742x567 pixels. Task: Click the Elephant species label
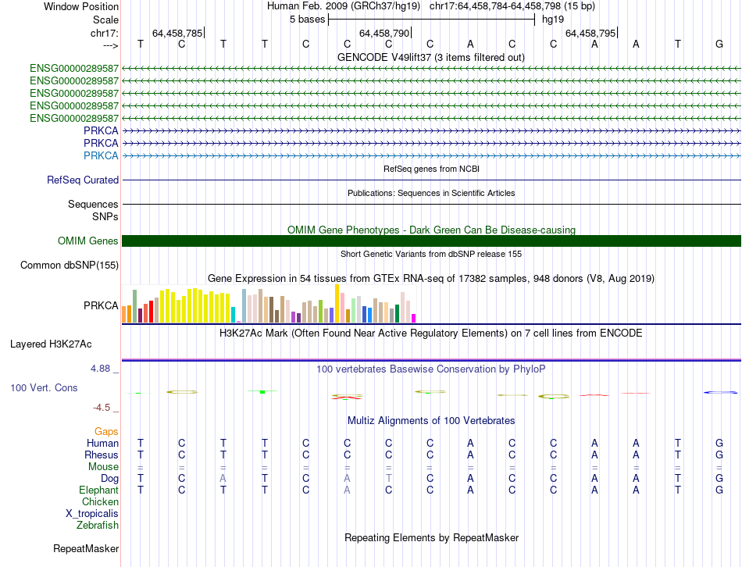tap(99, 490)
